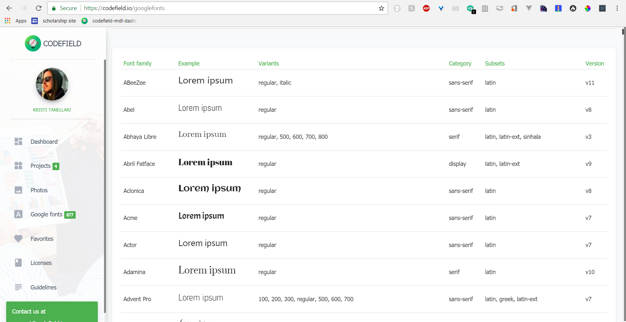The height and width of the screenshot is (322, 626).
Task: Click version v11 in ABeeZee row
Action: (x=589, y=83)
